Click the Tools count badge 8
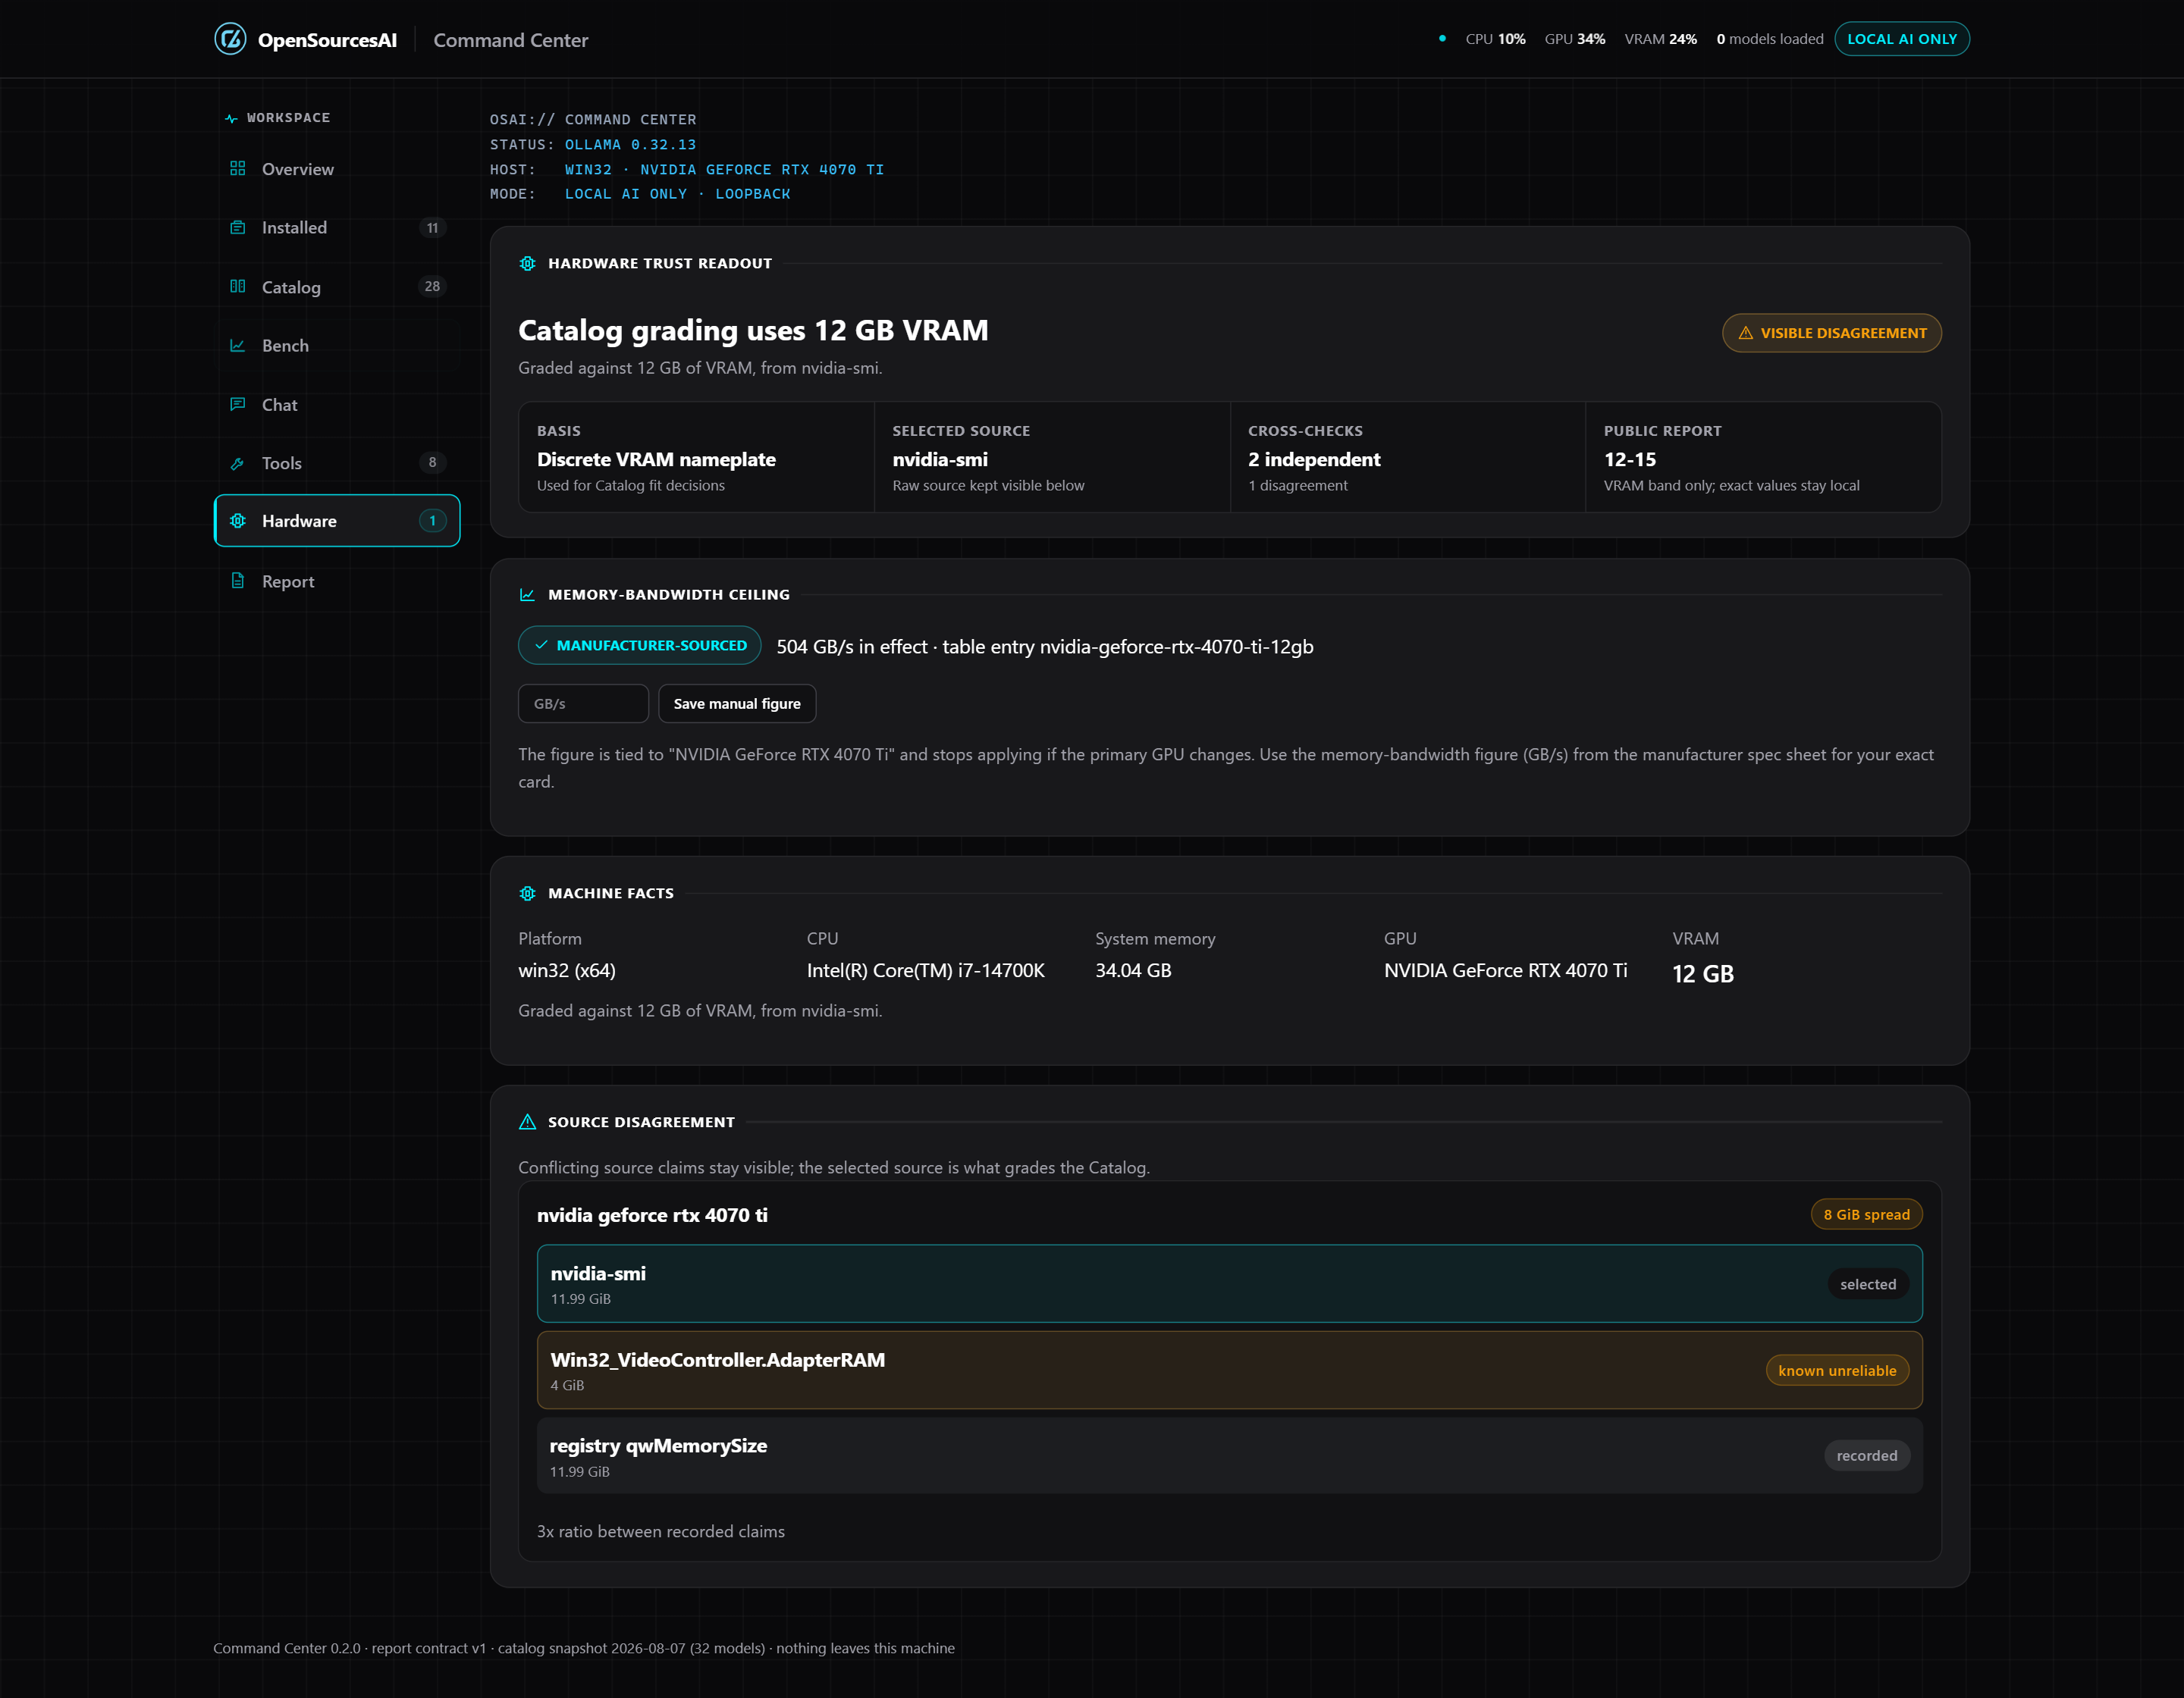The width and height of the screenshot is (2184, 1698). click(x=432, y=462)
